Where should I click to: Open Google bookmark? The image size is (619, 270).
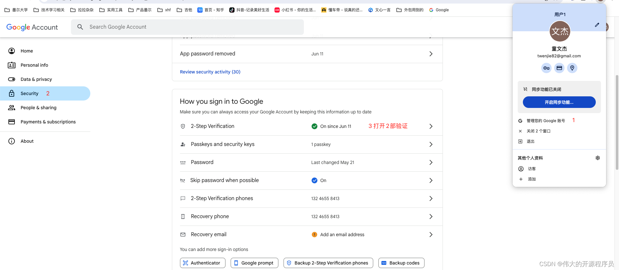click(x=439, y=10)
